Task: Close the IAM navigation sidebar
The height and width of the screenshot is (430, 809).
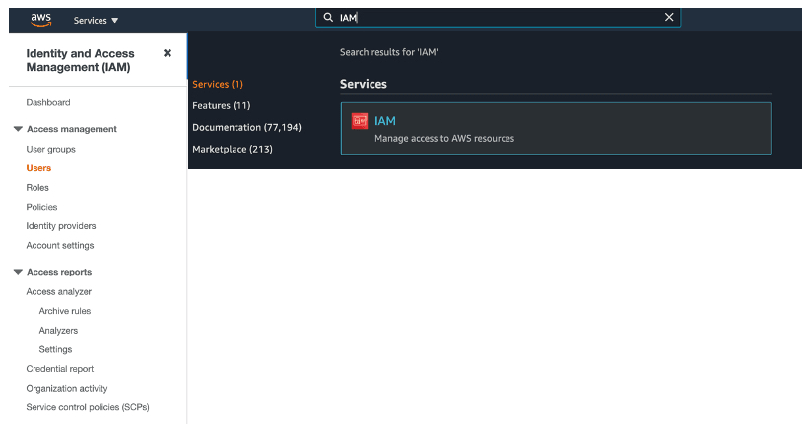Action: tap(168, 53)
